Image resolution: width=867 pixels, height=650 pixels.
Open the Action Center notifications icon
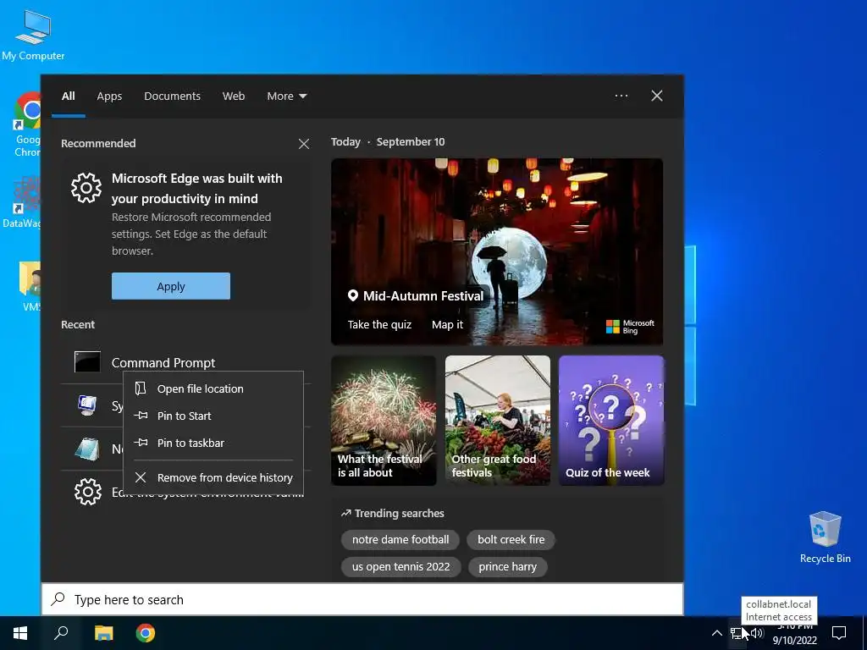click(839, 633)
